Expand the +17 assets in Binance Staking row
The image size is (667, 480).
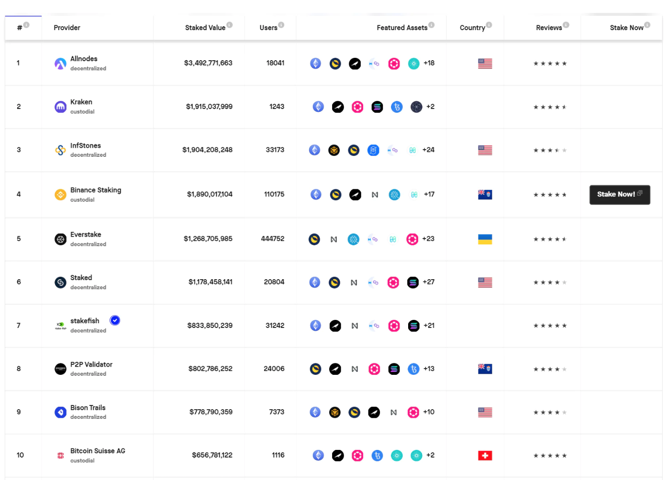(429, 194)
